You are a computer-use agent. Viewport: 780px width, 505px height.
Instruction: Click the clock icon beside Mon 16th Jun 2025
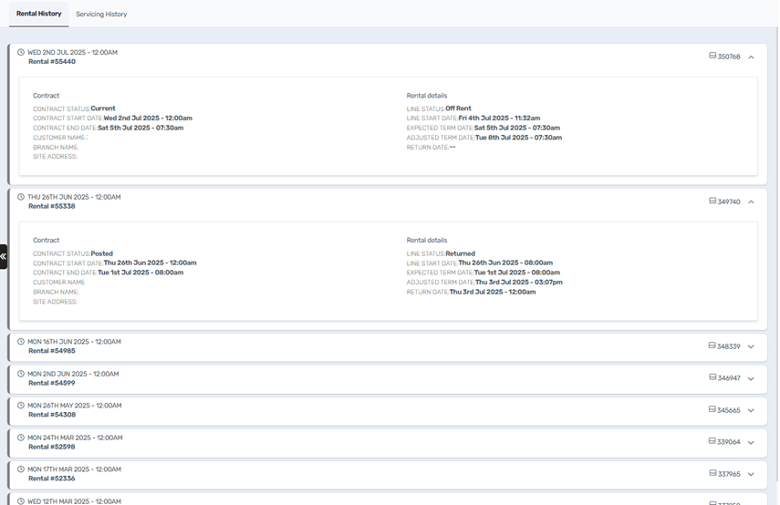pos(21,342)
